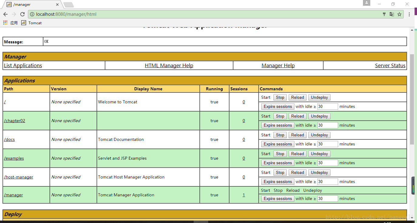Undeploy the /chapter02 application
This screenshot has height=223, width=417.
point(319,116)
